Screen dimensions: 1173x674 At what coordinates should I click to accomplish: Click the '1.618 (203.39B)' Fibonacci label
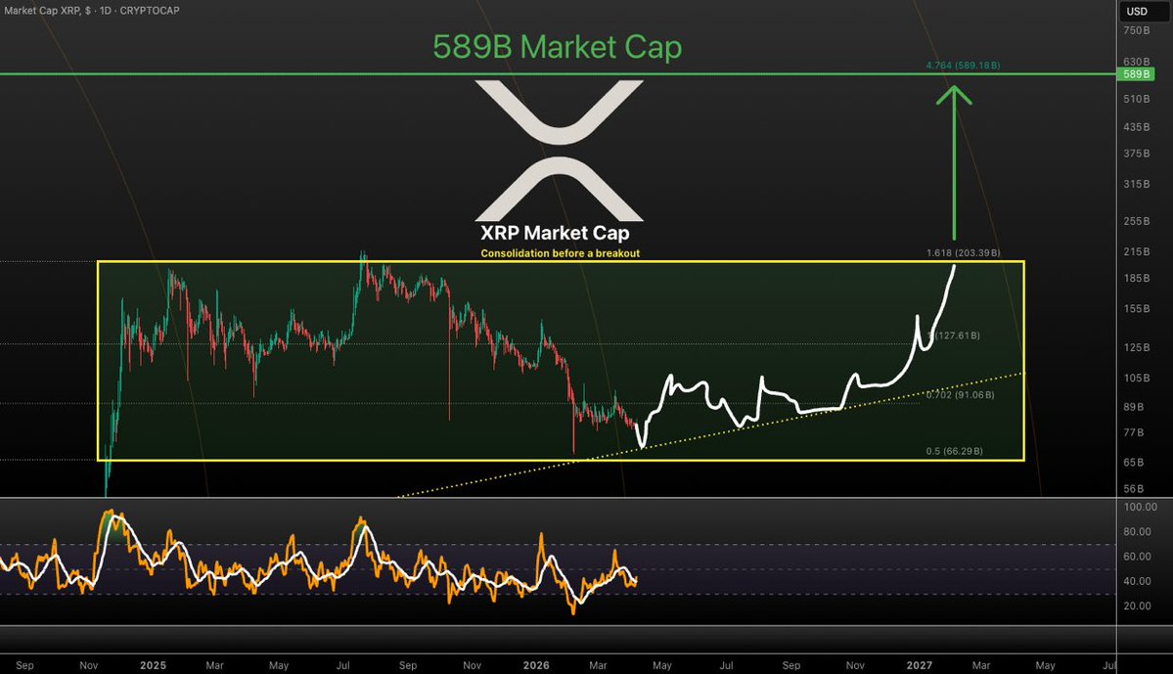point(963,252)
